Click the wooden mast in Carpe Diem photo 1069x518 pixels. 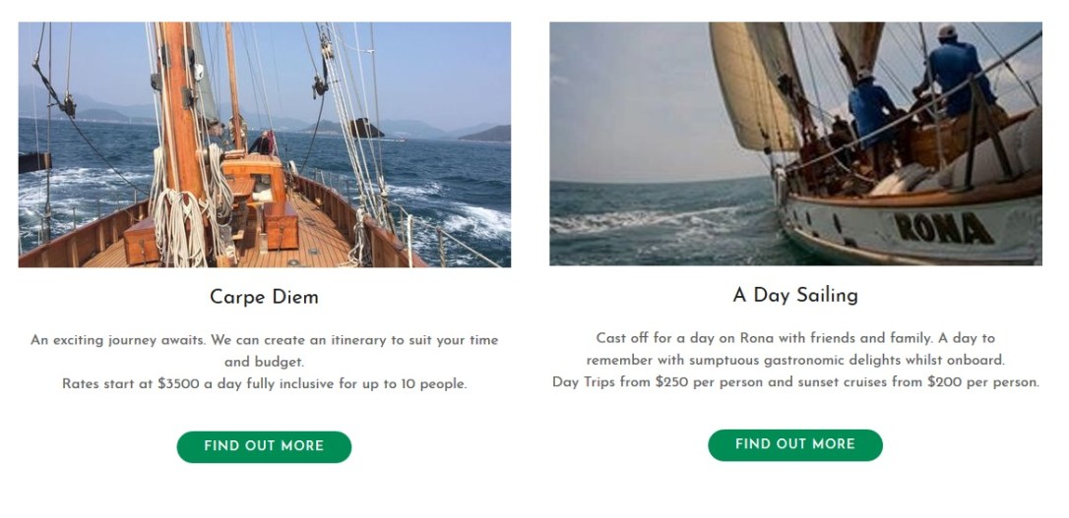coord(179,116)
